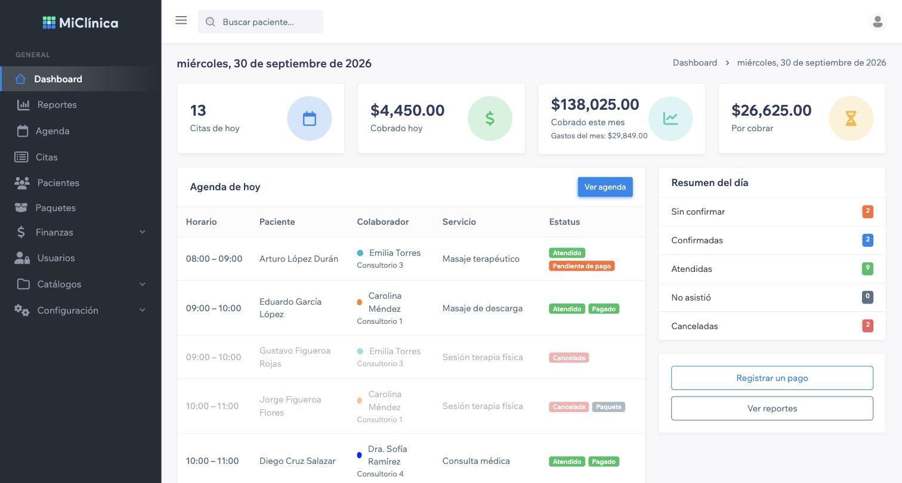Click the Ver reportes button
The image size is (902, 483).
coord(772,408)
